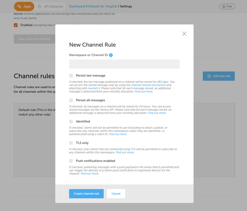The height and width of the screenshot is (211, 247).
Task: Click Save application settings button
Action: (x=34, y=39)
